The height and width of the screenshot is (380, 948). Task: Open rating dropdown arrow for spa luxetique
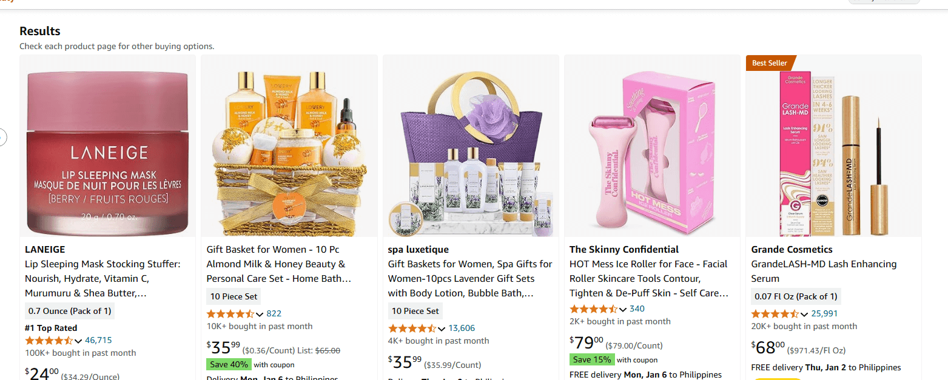point(442,329)
